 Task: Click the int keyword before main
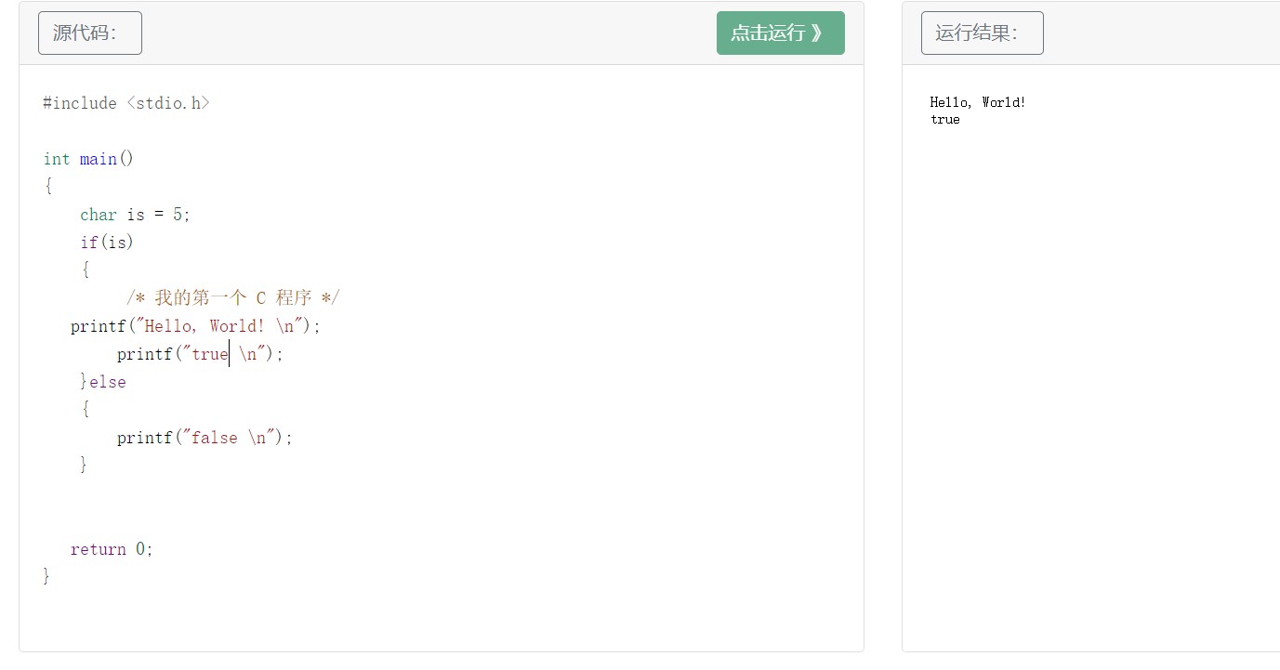(x=57, y=159)
